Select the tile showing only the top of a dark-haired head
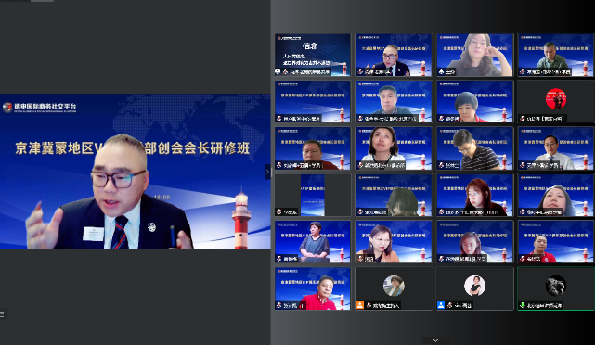This screenshot has width=595, height=345. pyautogui.click(x=394, y=196)
